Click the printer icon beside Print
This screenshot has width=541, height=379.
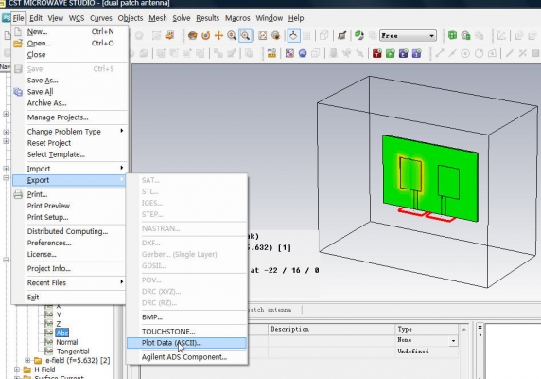point(18,194)
